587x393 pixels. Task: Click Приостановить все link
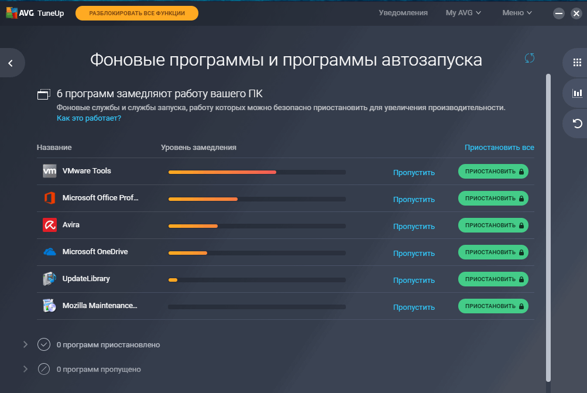[499, 147]
